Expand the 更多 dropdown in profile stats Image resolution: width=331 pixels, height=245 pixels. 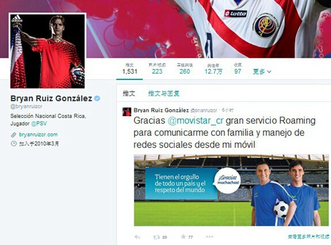262,72
